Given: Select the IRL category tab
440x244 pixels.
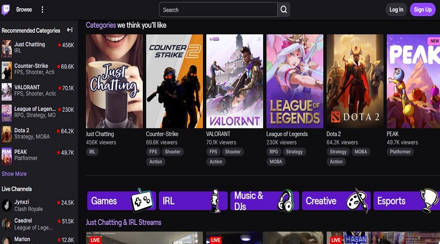Looking at the screenshot, I should (193, 201).
